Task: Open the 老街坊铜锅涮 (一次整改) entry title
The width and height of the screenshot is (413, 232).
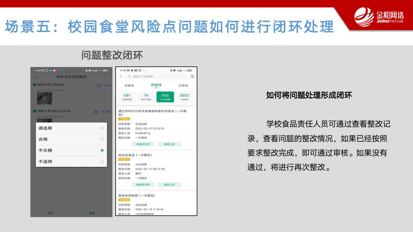Action: pos(137,195)
